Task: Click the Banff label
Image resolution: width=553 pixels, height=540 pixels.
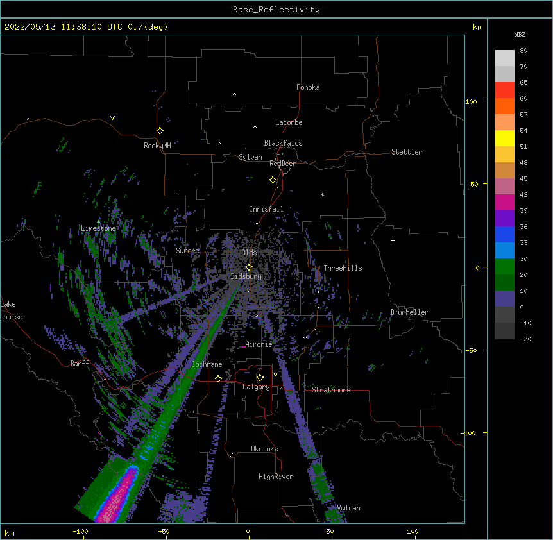Action: [80, 364]
